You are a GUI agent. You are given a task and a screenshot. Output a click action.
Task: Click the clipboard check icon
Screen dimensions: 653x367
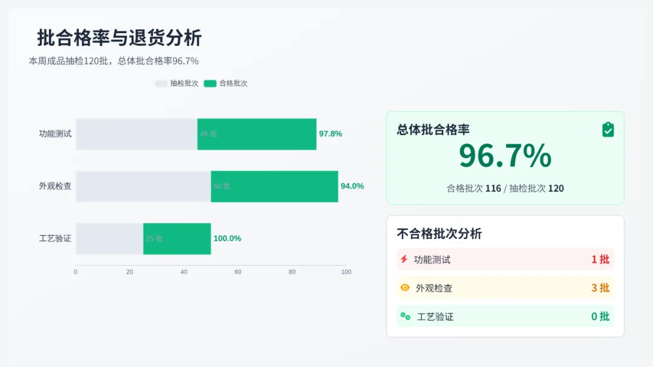click(x=608, y=130)
